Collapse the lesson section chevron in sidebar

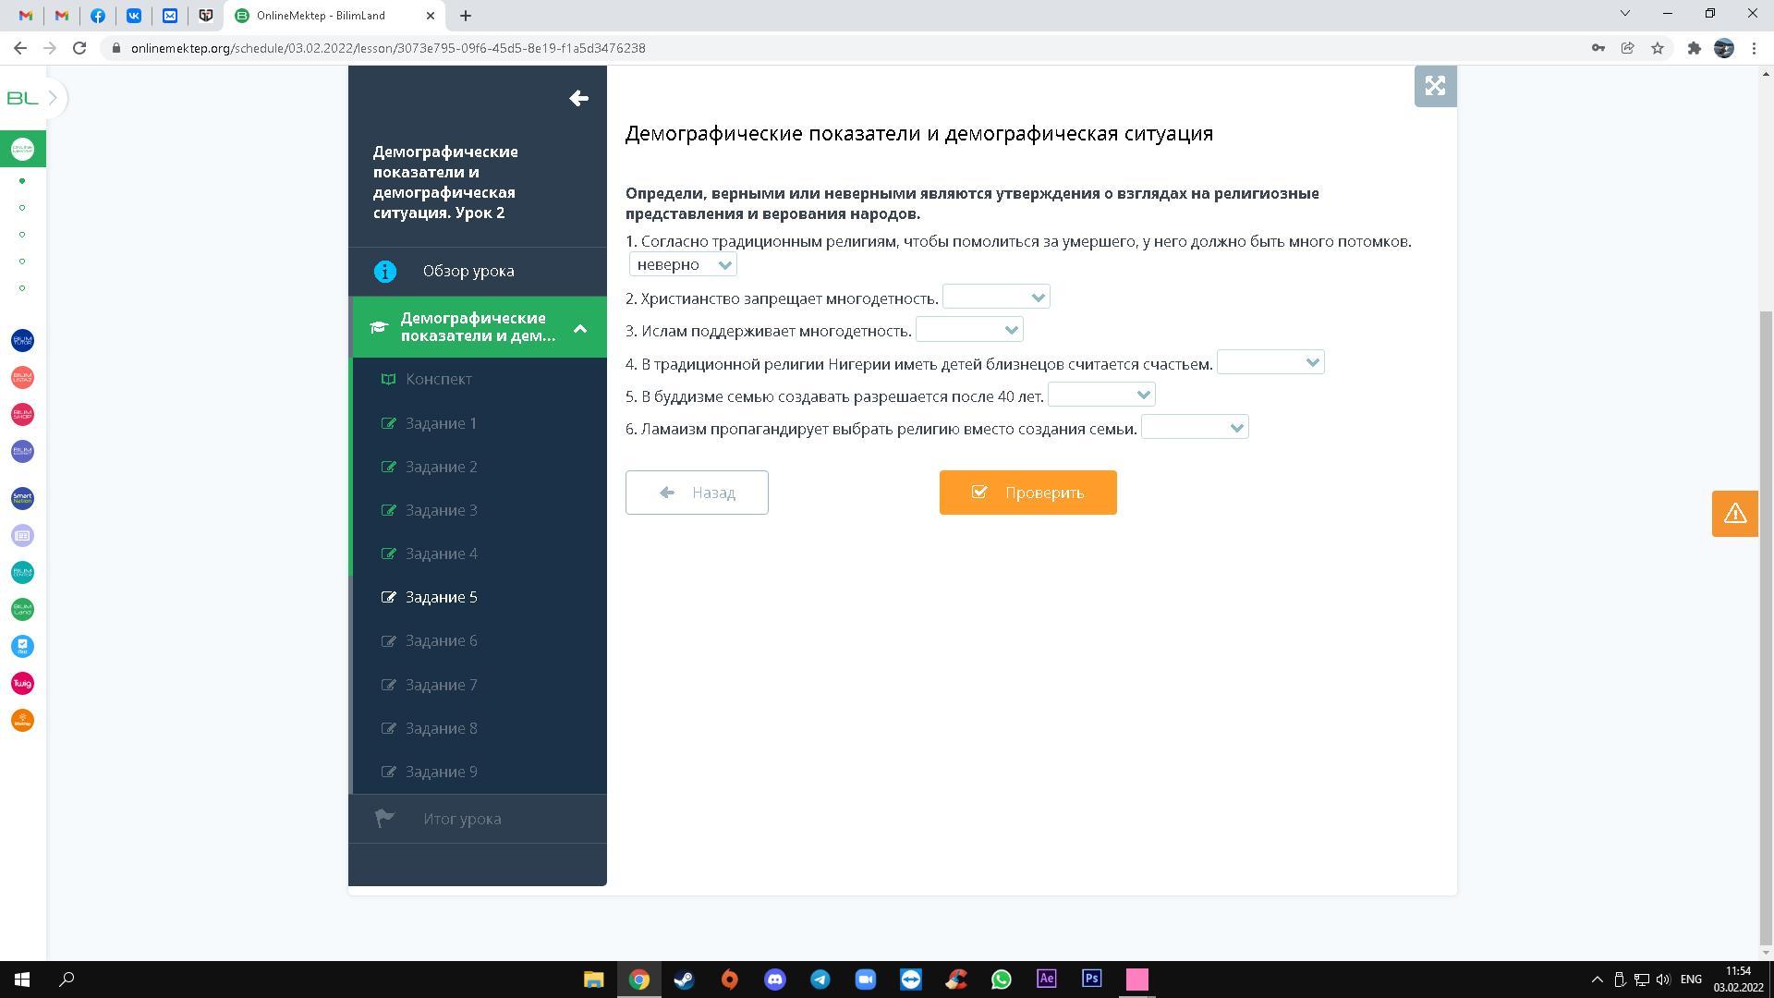coord(580,327)
